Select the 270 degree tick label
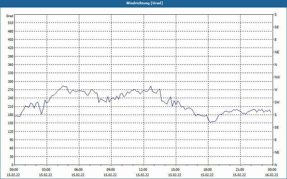 pyautogui.click(x=10, y=90)
